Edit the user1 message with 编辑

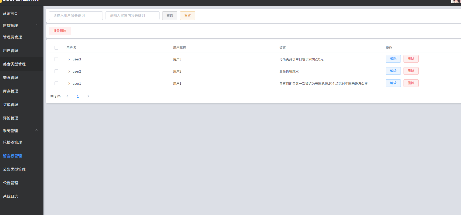(393, 83)
